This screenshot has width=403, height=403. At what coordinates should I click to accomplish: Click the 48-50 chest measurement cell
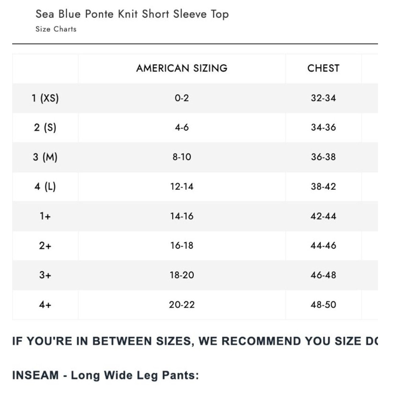click(323, 305)
